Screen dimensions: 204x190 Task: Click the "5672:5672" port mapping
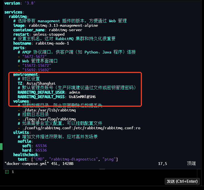[x=34, y=57]
